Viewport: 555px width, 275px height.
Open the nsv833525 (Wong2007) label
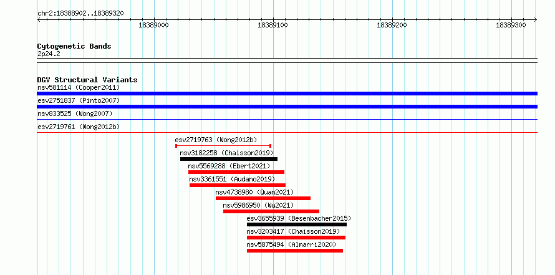(x=75, y=113)
